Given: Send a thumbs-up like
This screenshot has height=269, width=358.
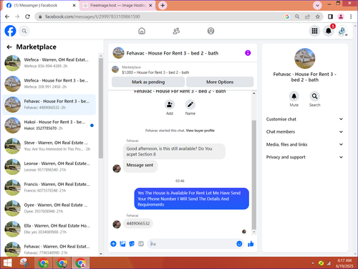Looking at the screenshot, I should (x=251, y=244).
